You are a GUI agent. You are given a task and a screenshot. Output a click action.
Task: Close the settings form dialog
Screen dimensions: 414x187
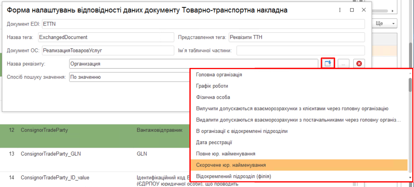coord(364,10)
